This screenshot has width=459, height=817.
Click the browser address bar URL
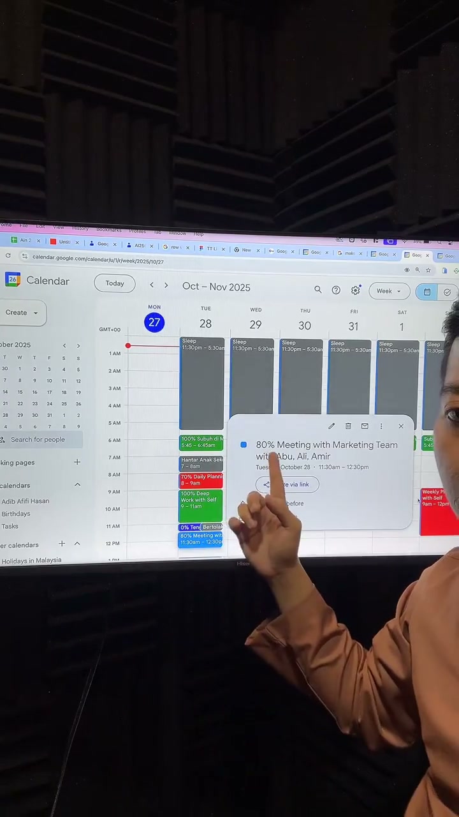(98, 259)
